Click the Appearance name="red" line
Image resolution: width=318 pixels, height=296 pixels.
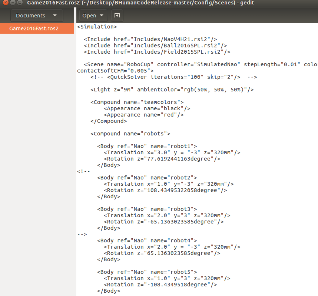[144, 115]
